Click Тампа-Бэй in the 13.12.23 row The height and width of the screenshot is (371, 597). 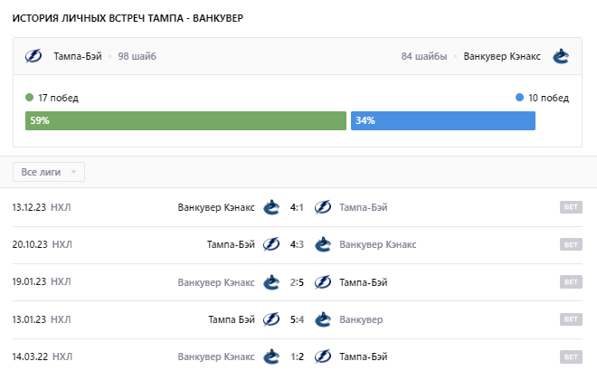tap(364, 207)
